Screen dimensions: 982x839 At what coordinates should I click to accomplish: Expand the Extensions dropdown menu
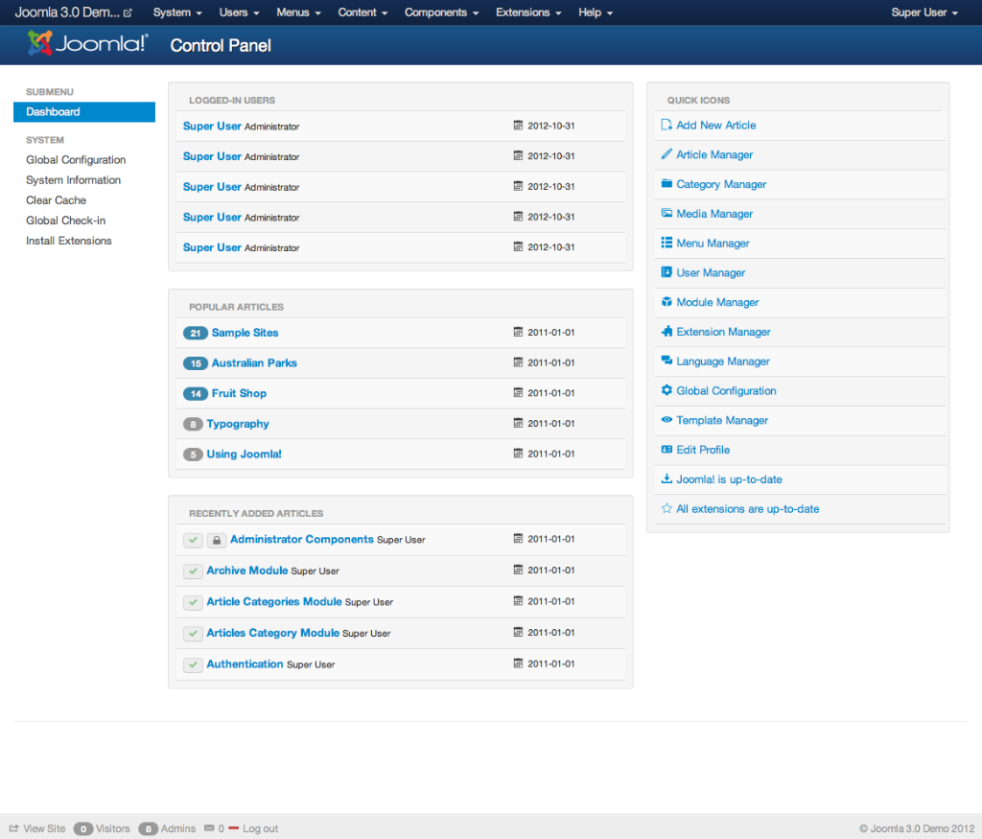[x=528, y=12]
